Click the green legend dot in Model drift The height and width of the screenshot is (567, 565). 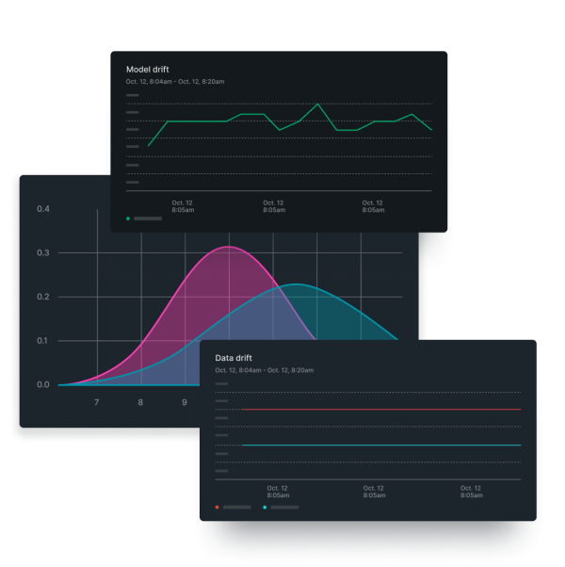128,219
